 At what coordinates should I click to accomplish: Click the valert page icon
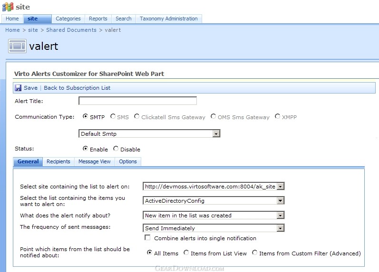click(17, 46)
